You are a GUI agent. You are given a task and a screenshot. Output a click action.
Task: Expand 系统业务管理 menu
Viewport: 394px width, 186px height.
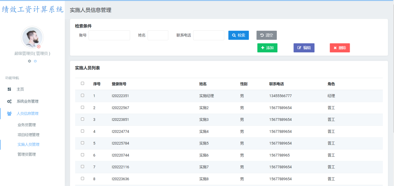pos(27,101)
